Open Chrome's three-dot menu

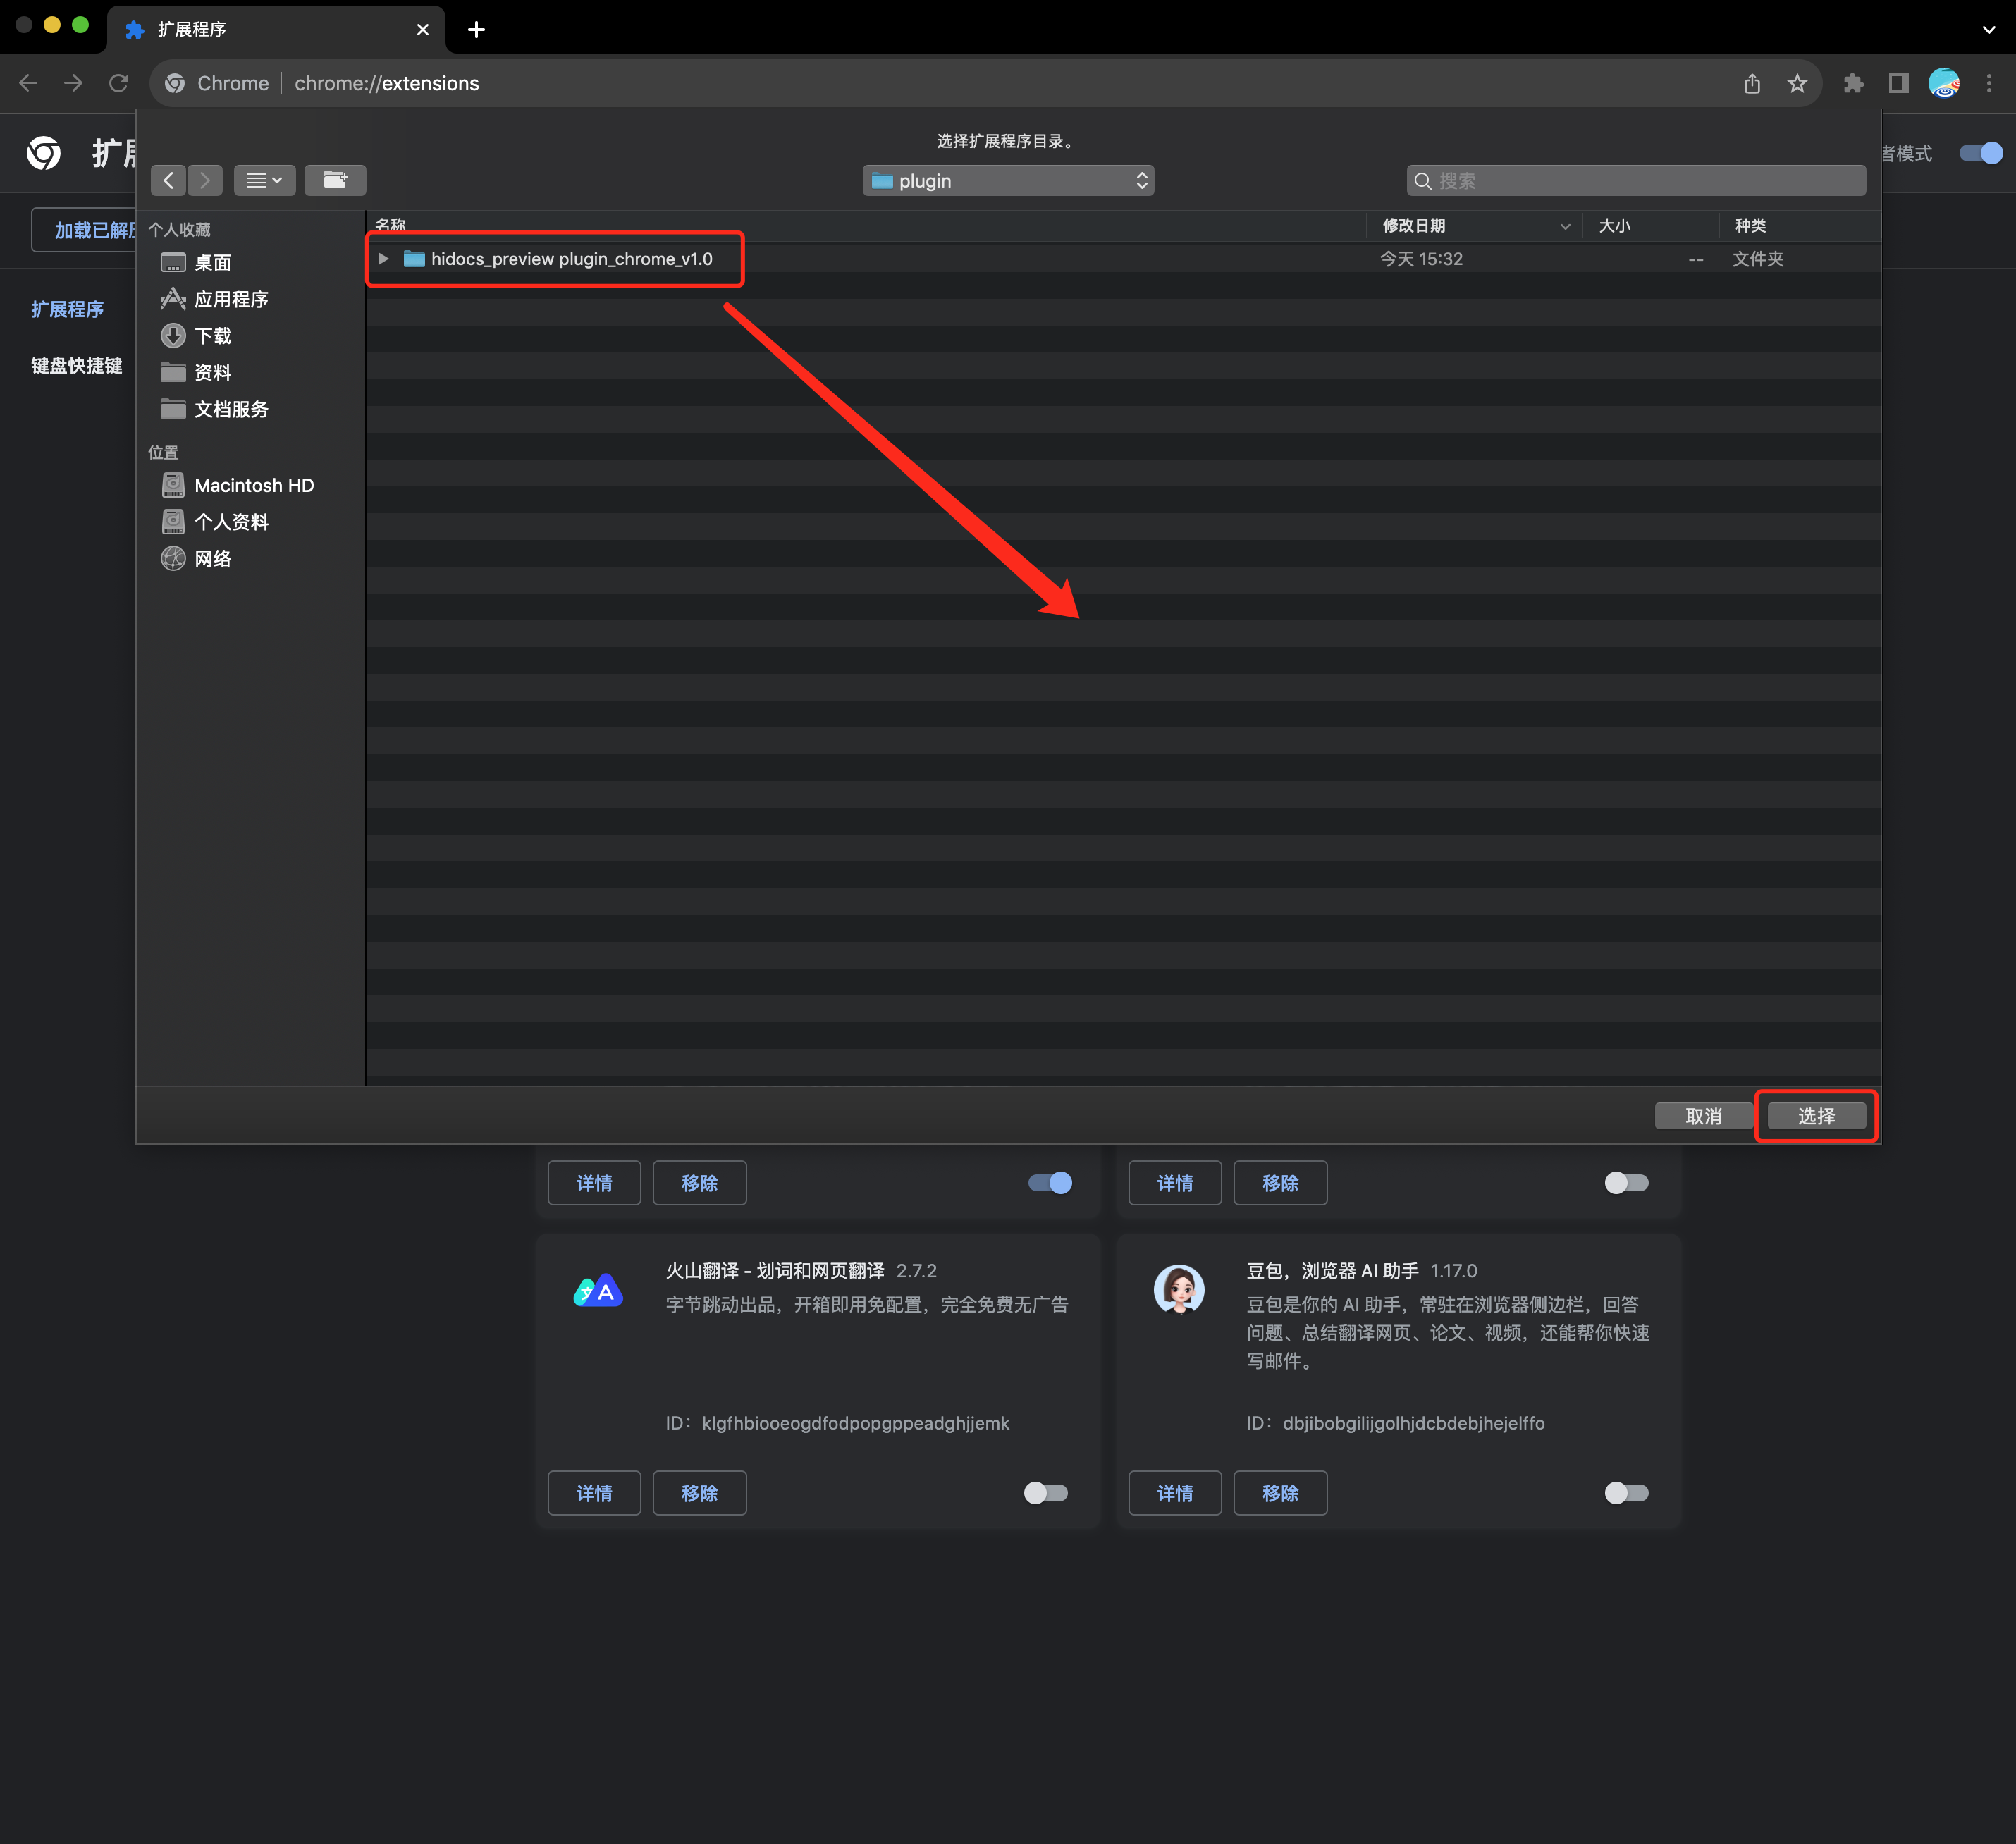click(1989, 83)
